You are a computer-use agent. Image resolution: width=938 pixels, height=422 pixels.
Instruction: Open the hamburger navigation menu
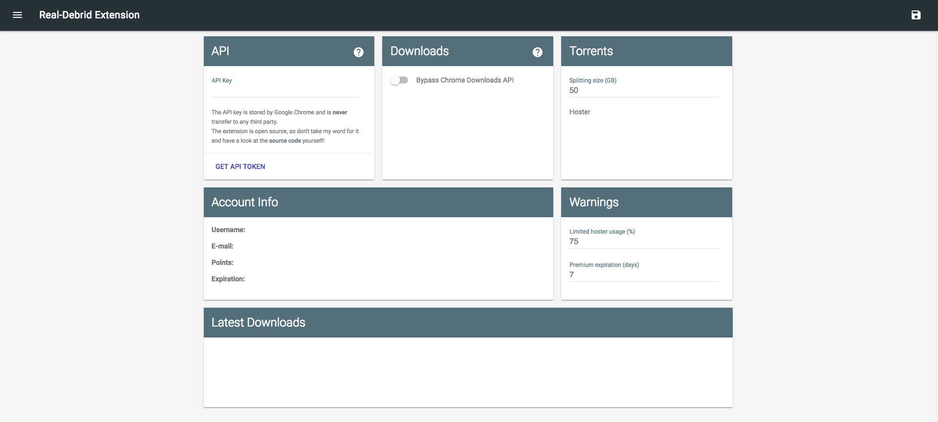[17, 15]
